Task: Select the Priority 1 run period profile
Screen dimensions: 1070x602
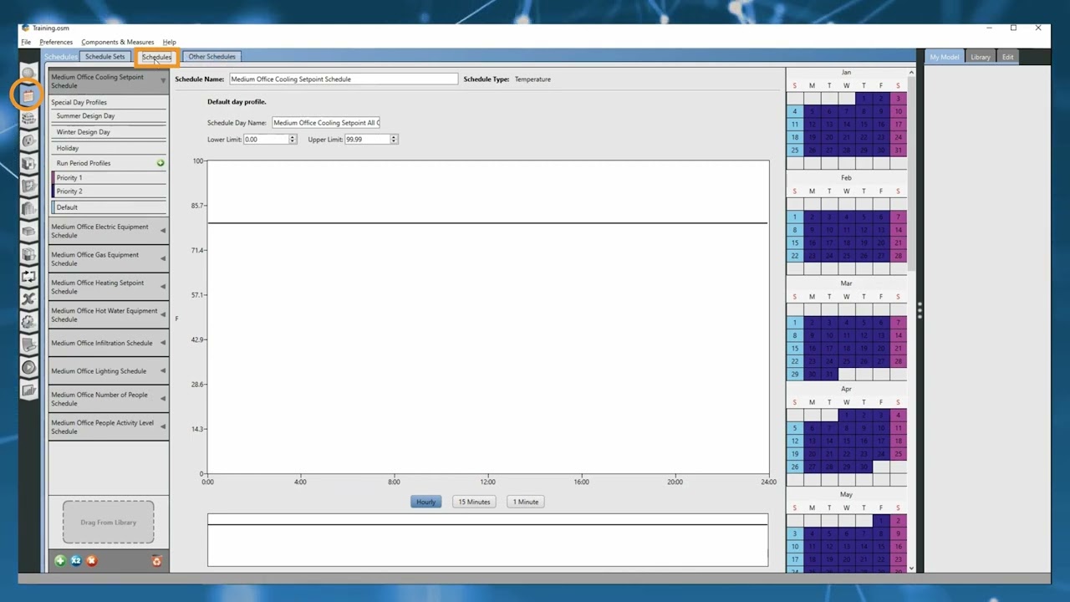Action: click(x=109, y=177)
